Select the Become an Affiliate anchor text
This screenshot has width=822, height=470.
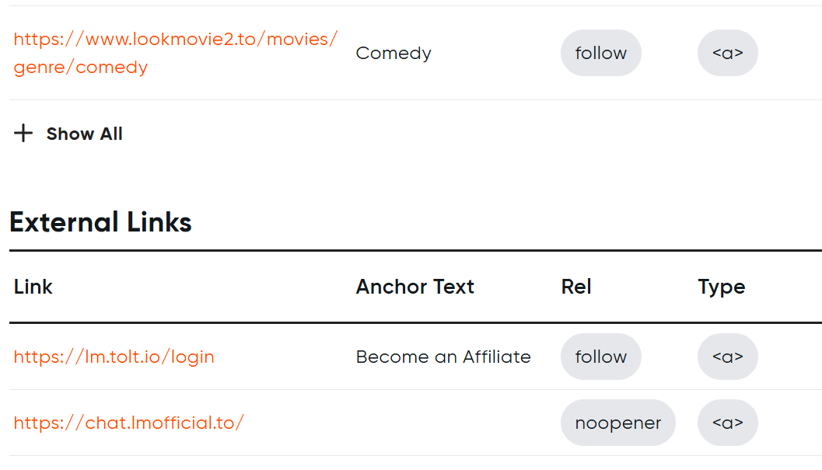[443, 357]
